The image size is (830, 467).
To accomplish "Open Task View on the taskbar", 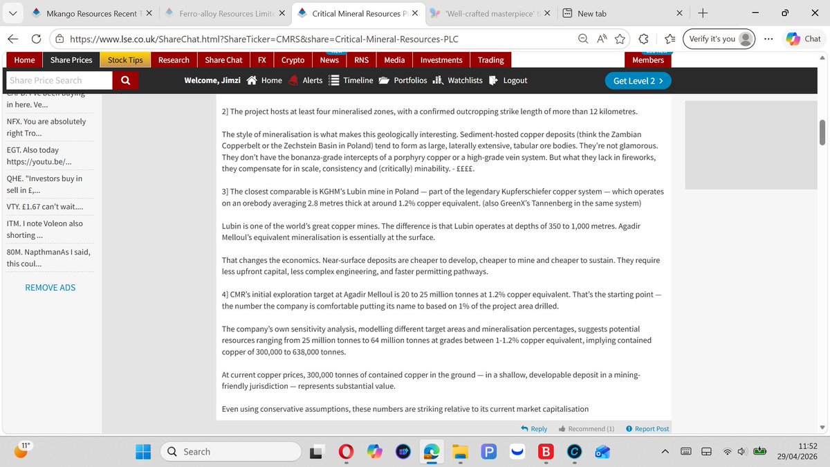I will click(x=316, y=452).
